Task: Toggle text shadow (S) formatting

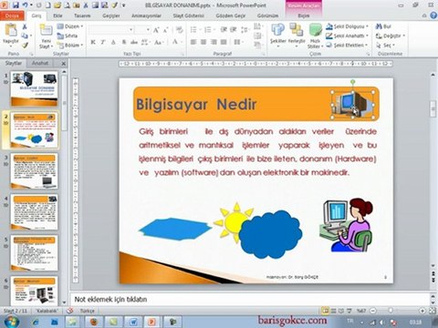Action: pos(124,42)
